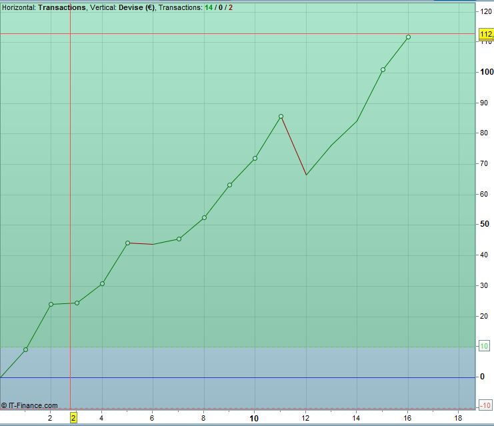Image resolution: width=494 pixels, height=426 pixels.
Task: Click the 8 label on the horizontal axis
Action: 203,418
